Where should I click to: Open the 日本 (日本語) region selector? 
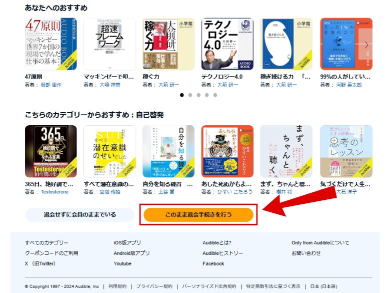tap(323, 286)
